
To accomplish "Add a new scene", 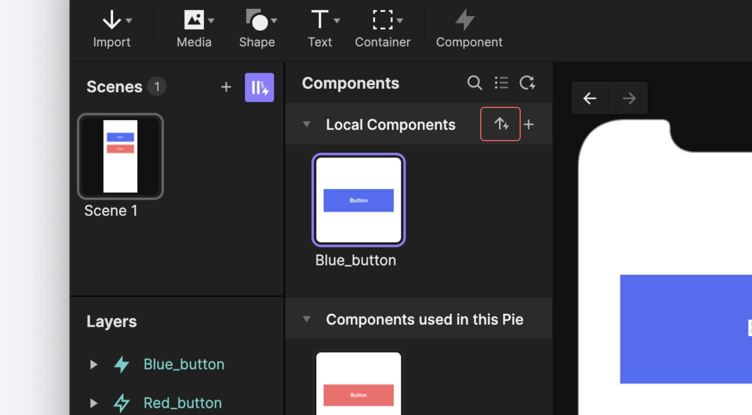I will pyautogui.click(x=226, y=87).
